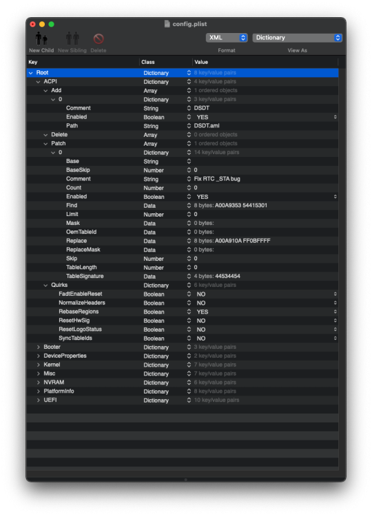The height and width of the screenshot is (516, 372).
Task: Change class stepper for Find row
Action: (189, 205)
